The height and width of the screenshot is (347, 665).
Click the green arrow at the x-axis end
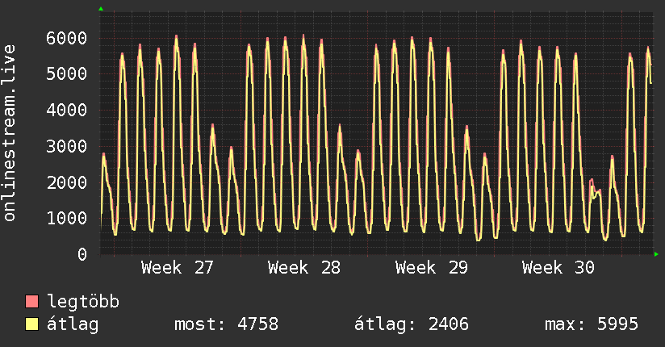[656, 254]
